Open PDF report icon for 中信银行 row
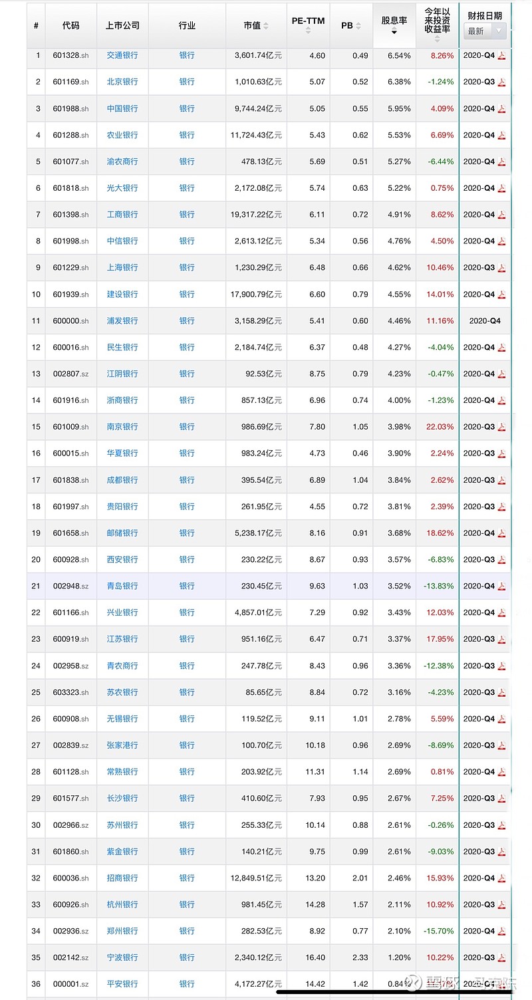 click(502, 241)
